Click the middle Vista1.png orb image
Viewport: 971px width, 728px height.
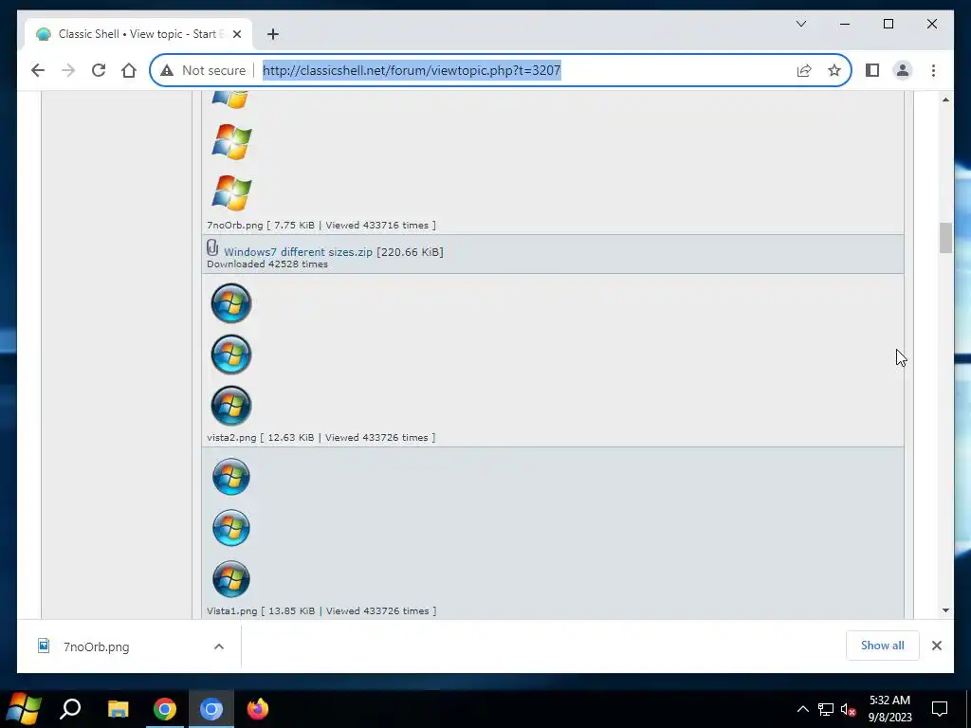click(231, 528)
